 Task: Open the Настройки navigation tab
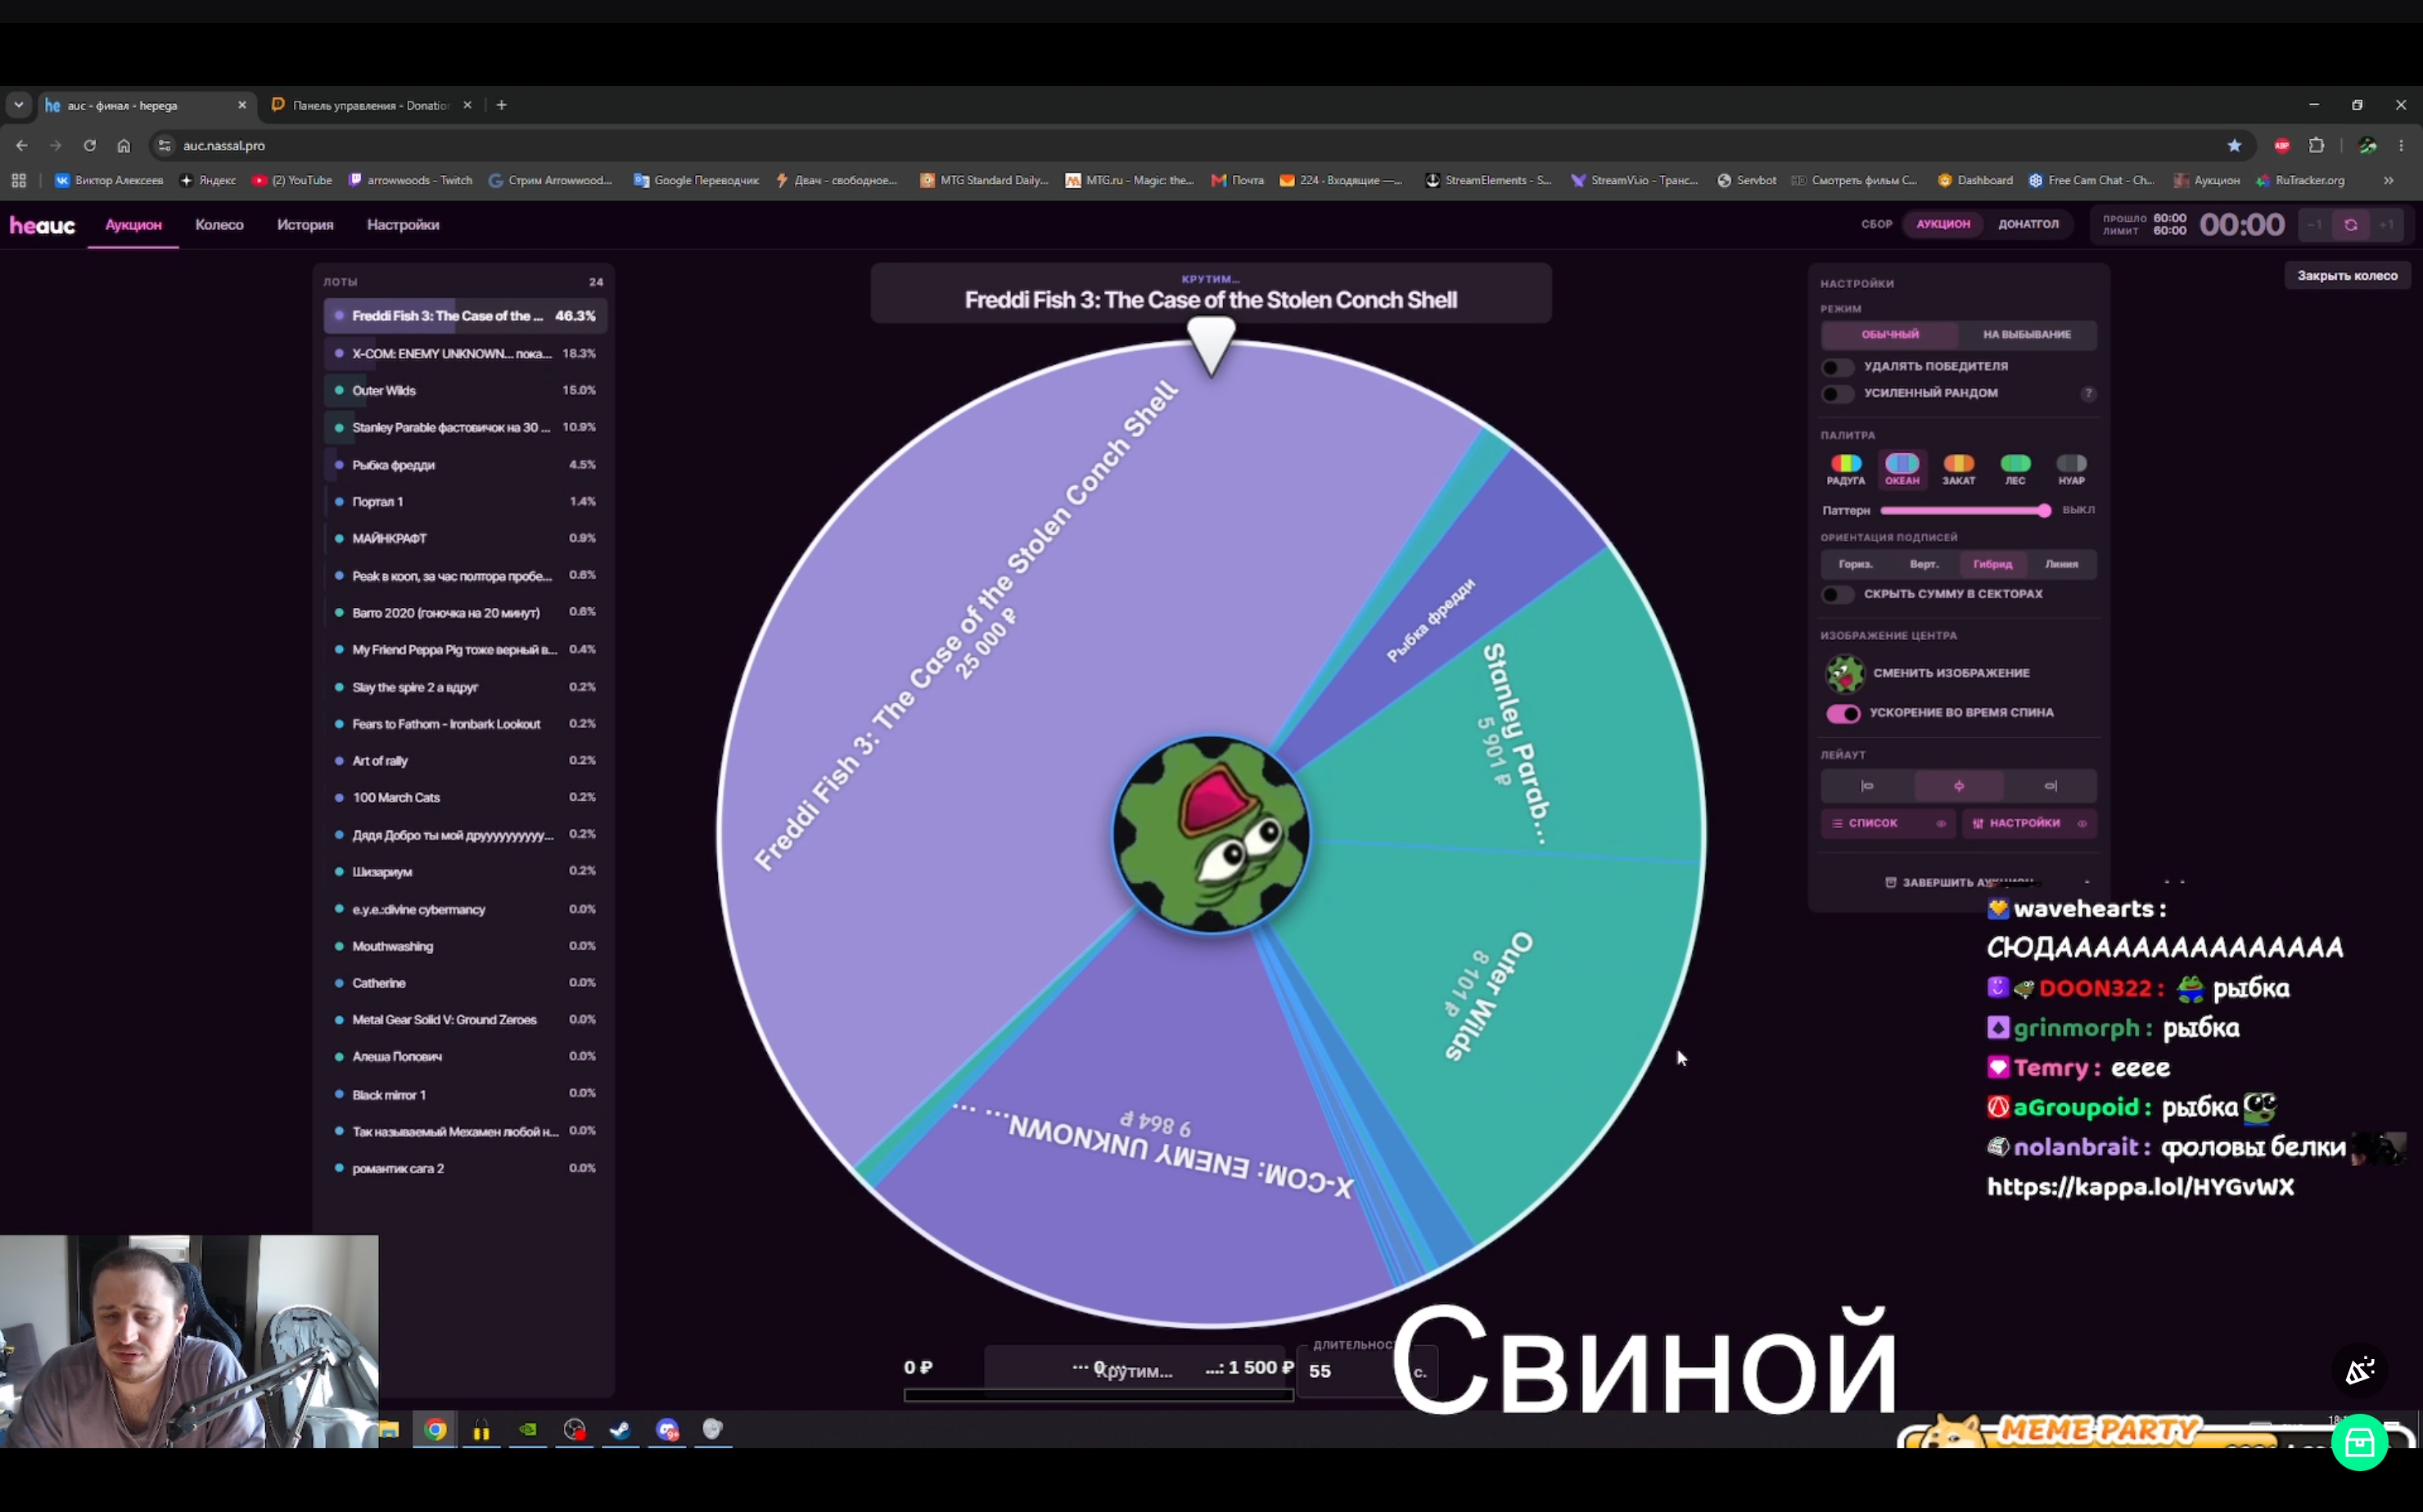(404, 225)
